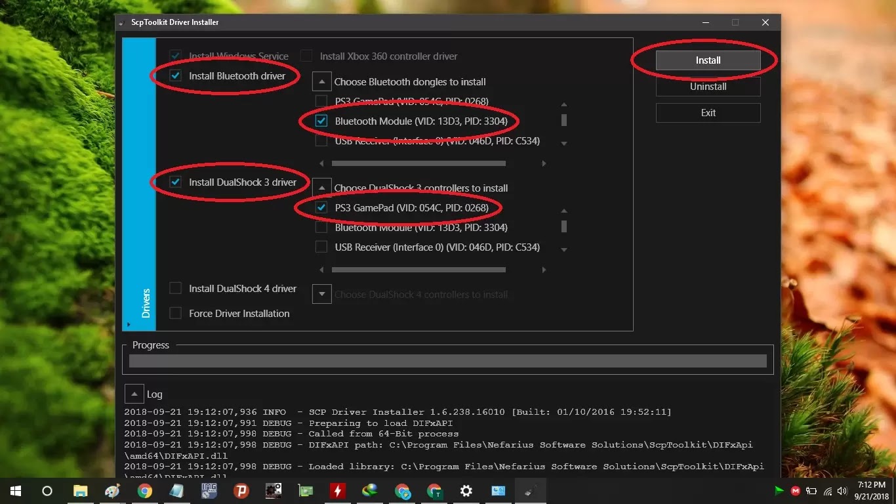Expand the Choose DualShock 4 controllers dropdown
The width and height of the screenshot is (896, 504).
click(x=321, y=294)
